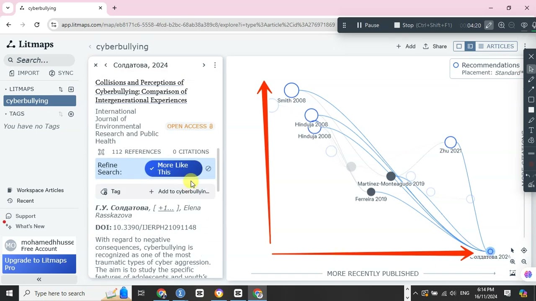
Task: Share the map
Action: point(435,46)
